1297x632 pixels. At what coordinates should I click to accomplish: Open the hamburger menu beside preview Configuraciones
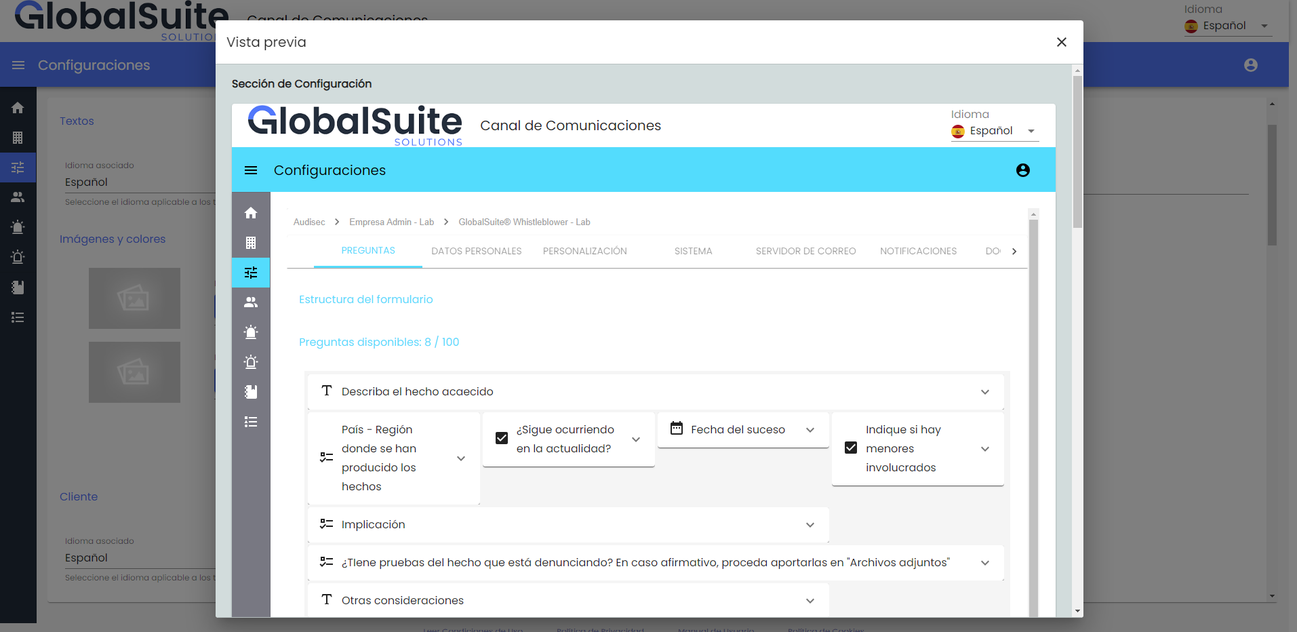(x=251, y=170)
